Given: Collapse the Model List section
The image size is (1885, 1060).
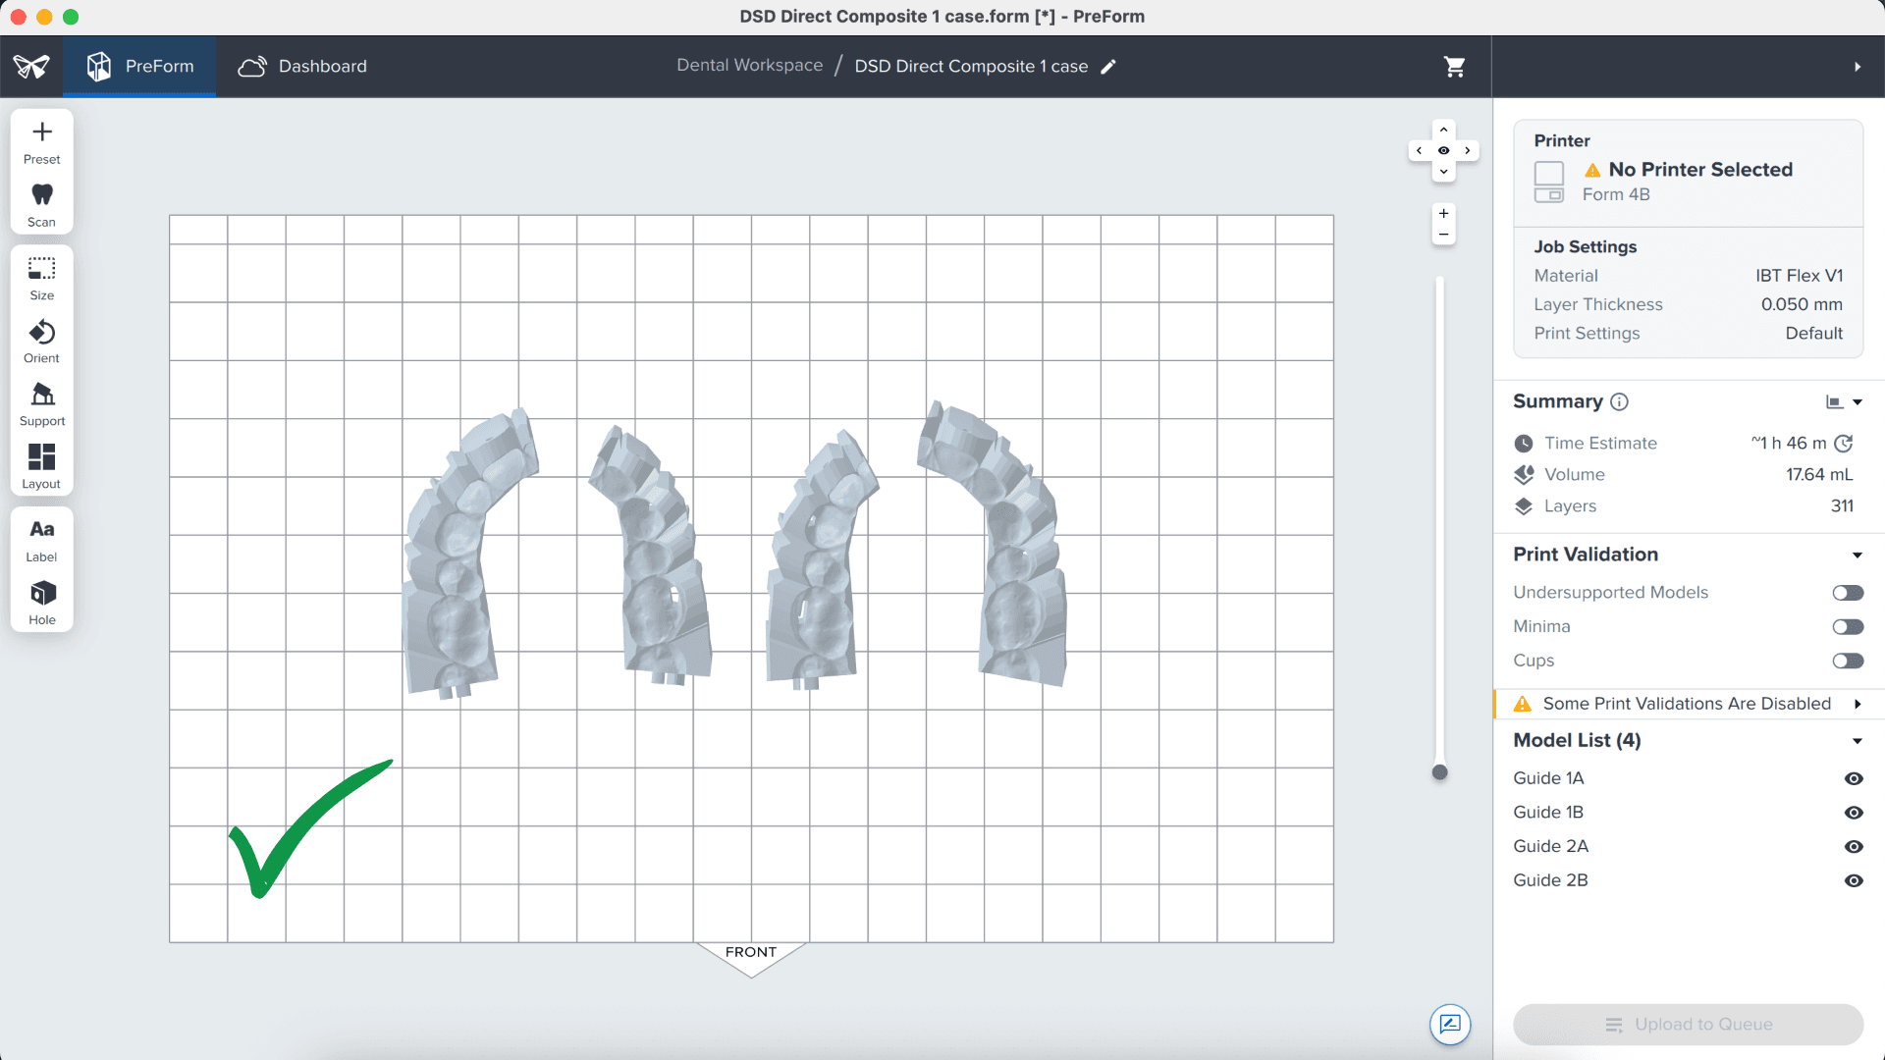Looking at the screenshot, I should coord(1857,741).
